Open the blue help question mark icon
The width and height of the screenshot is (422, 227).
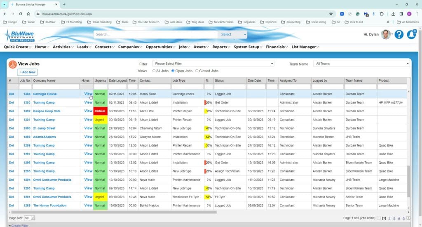[399, 35]
